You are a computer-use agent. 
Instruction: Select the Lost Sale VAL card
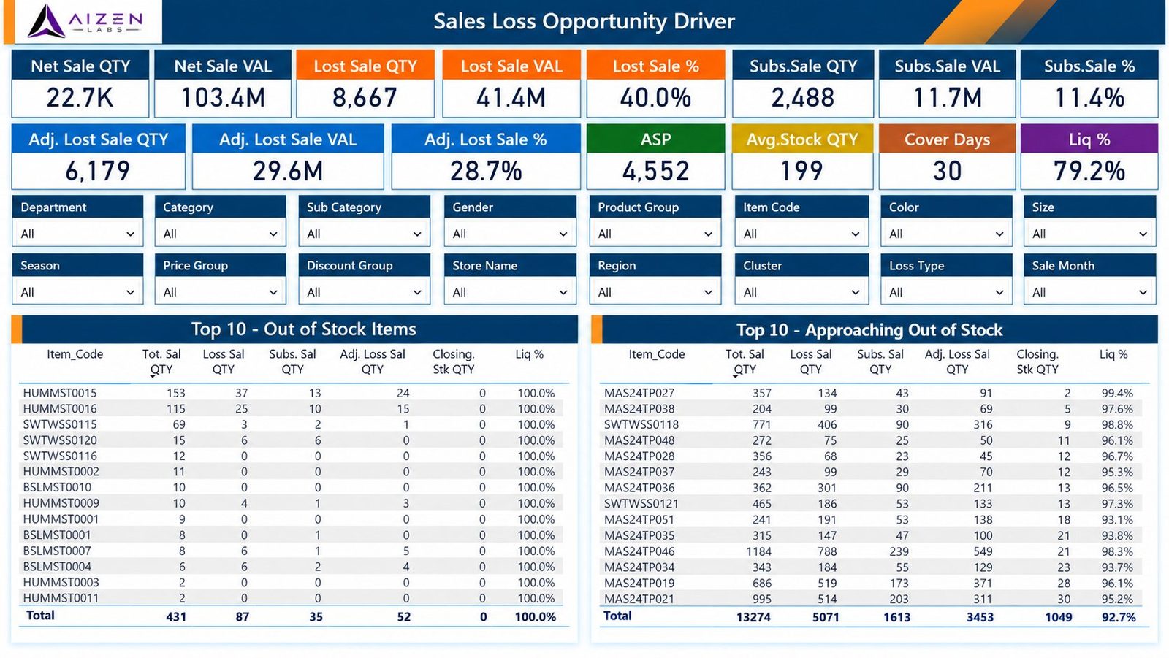click(x=511, y=83)
